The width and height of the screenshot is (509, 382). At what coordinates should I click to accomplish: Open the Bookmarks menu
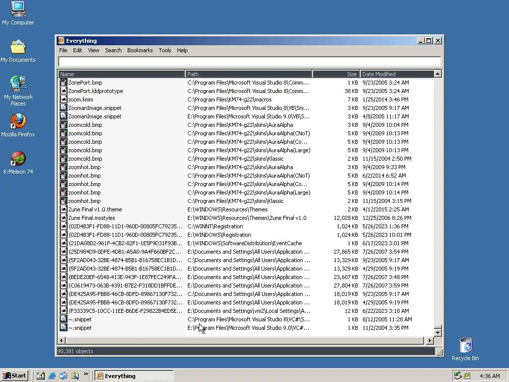pyautogui.click(x=140, y=50)
